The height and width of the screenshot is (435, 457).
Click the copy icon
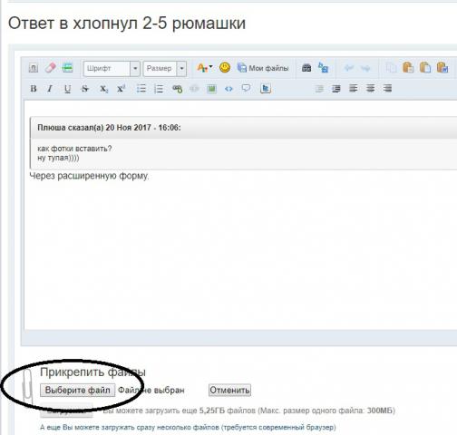391,68
